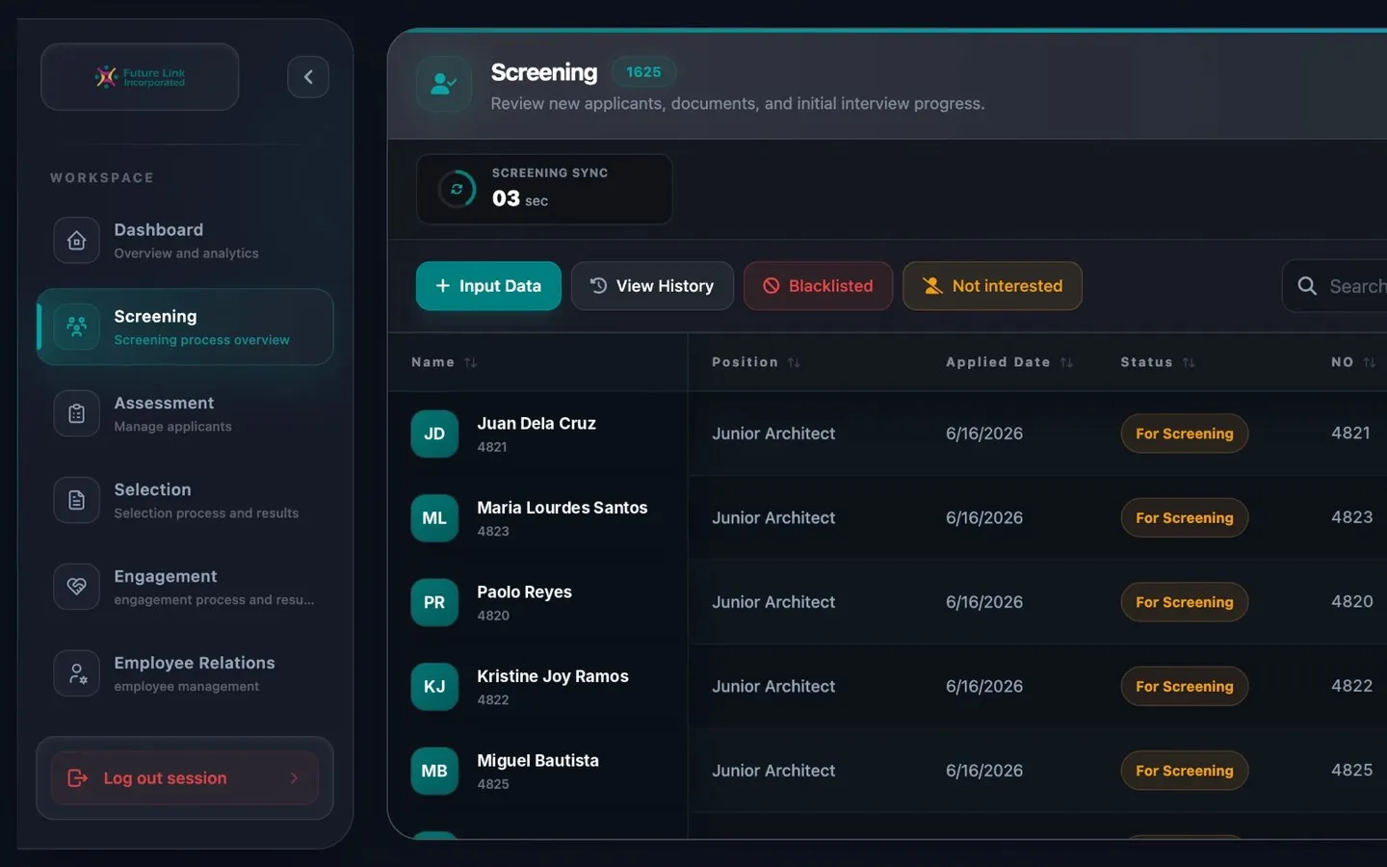This screenshot has height=867, width=1387.
Task: Select applicant name Maria Lourdes Santos
Action: click(x=563, y=508)
